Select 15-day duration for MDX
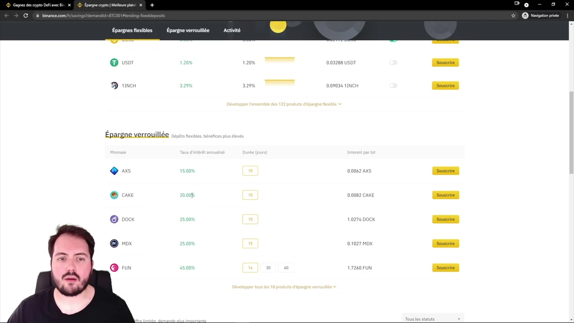574x323 pixels. click(250, 243)
